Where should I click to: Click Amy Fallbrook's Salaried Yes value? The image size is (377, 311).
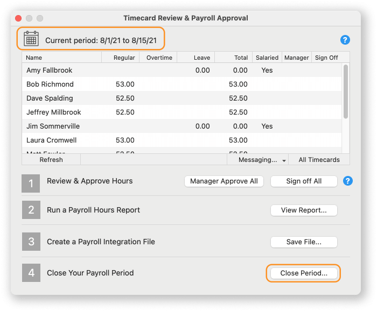point(267,70)
